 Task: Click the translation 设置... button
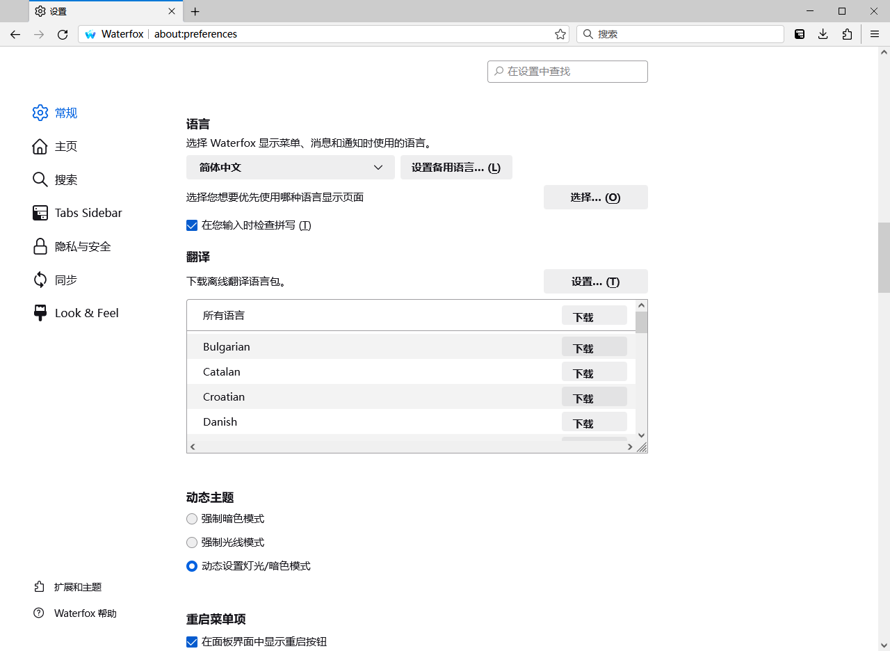click(596, 282)
